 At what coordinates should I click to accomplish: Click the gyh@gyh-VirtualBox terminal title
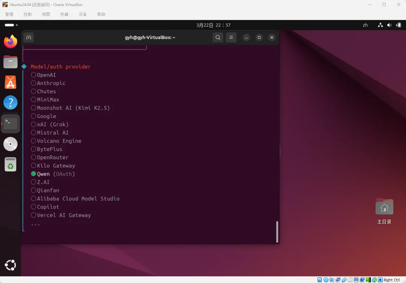pos(150,37)
